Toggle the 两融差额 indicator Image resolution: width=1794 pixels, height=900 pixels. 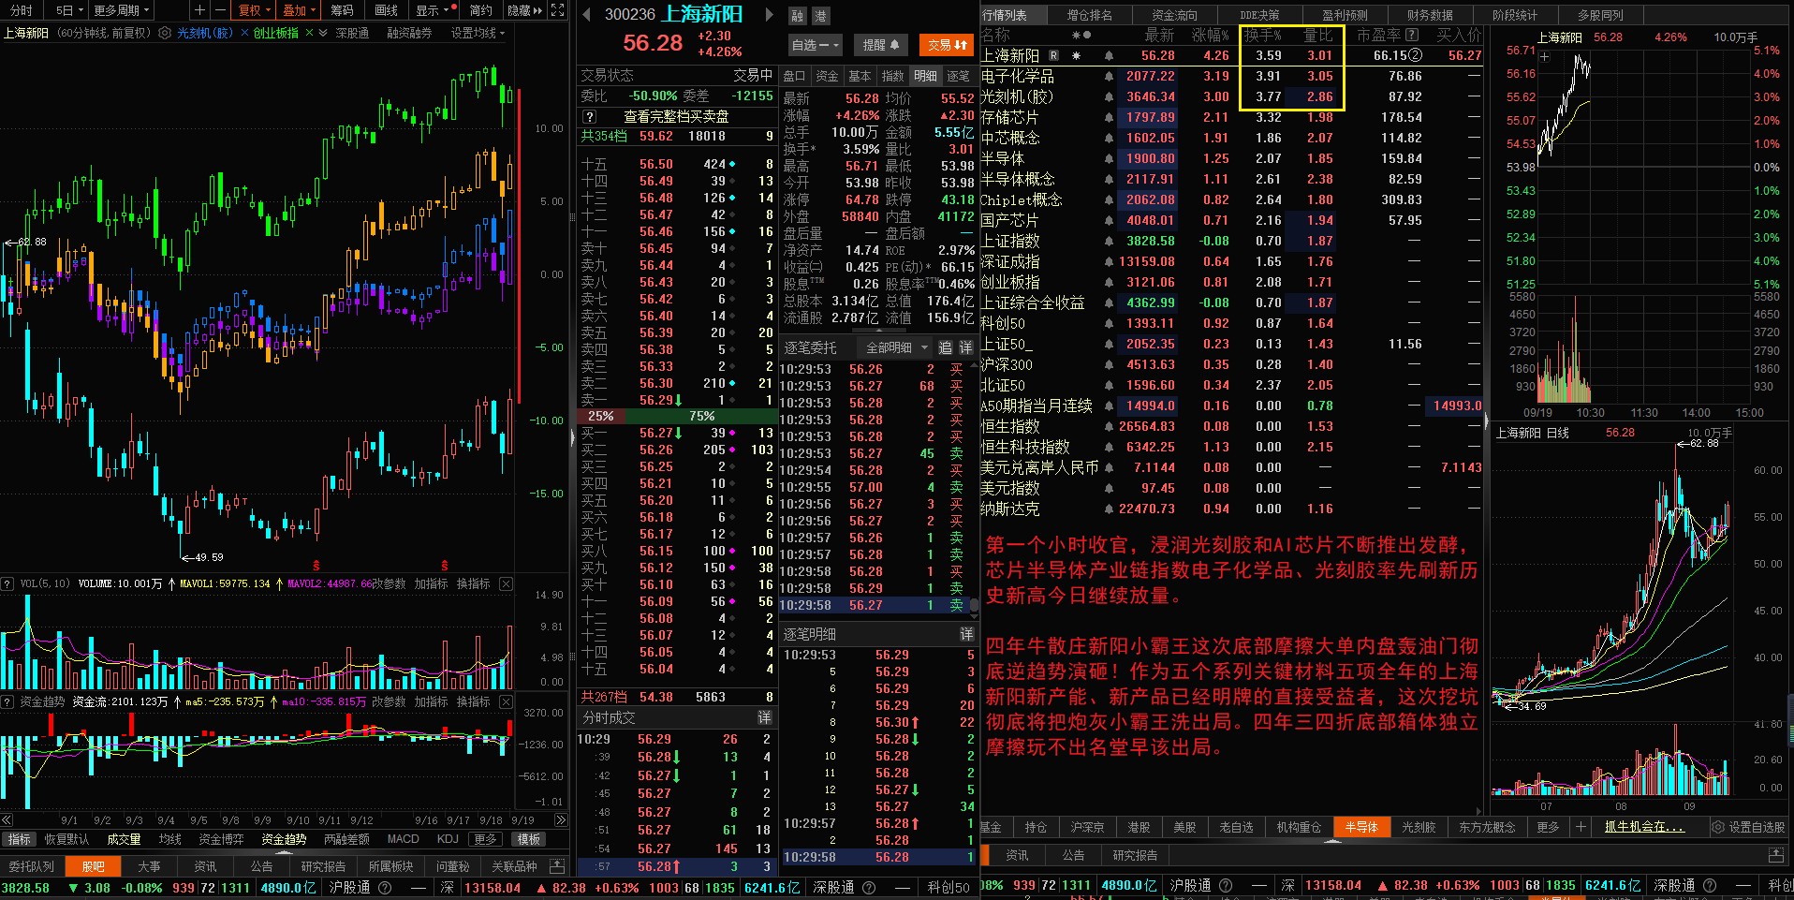coord(346,839)
